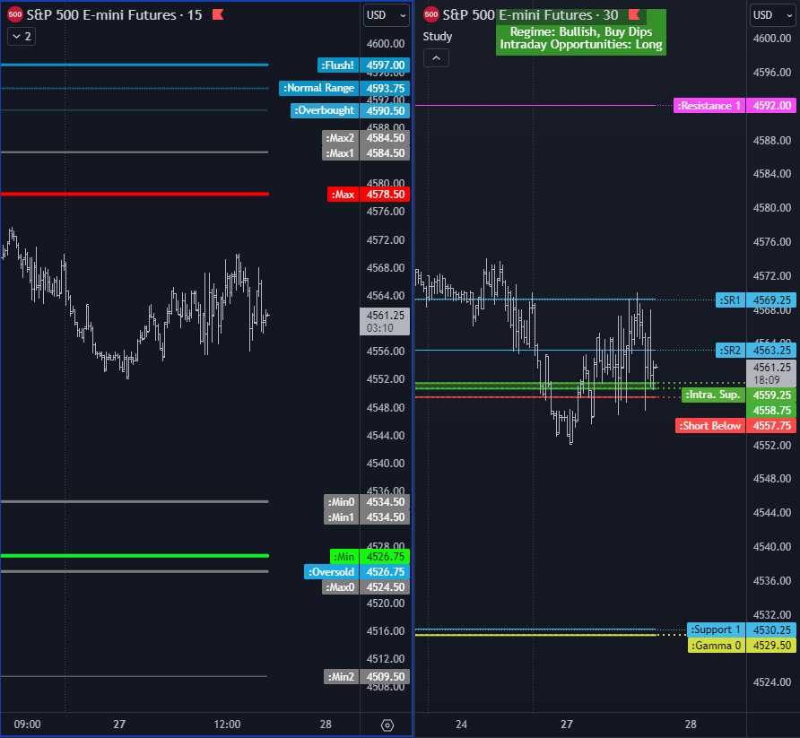Click the 4558.75 green price tag
This screenshot has height=738, width=800.
pyautogui.click(x=771, y=411)
